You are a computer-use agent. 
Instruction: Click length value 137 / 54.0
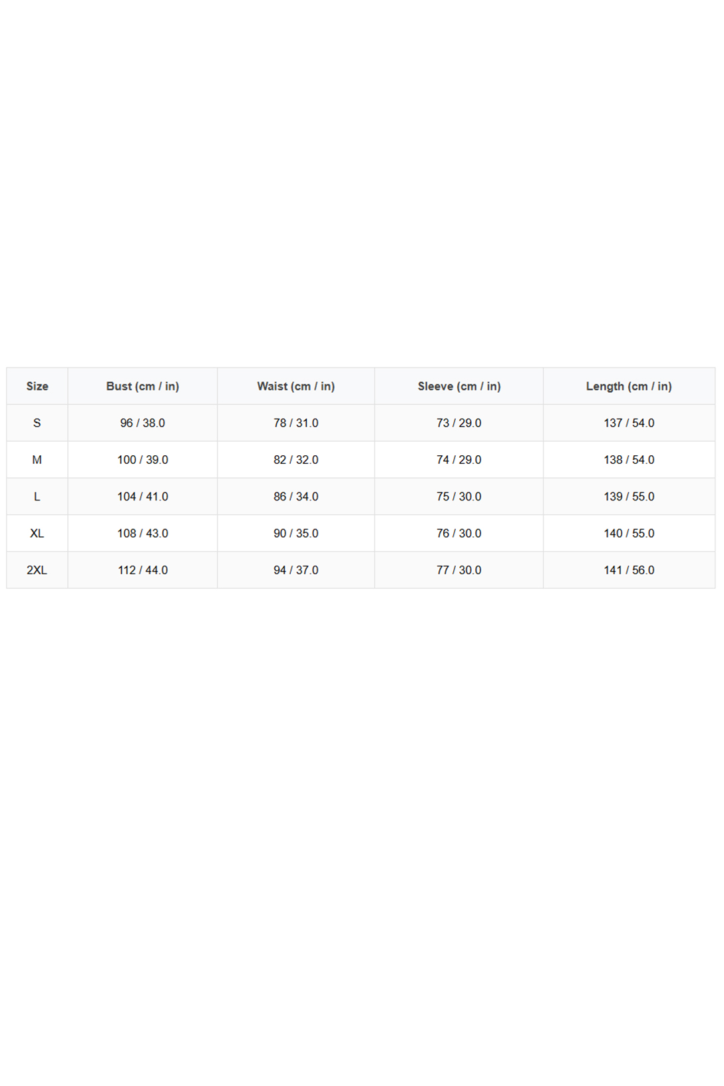point(629,423)
